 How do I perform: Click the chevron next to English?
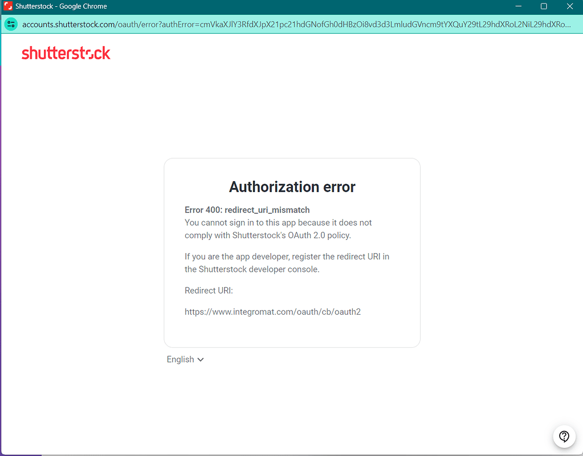coord(200,359)
